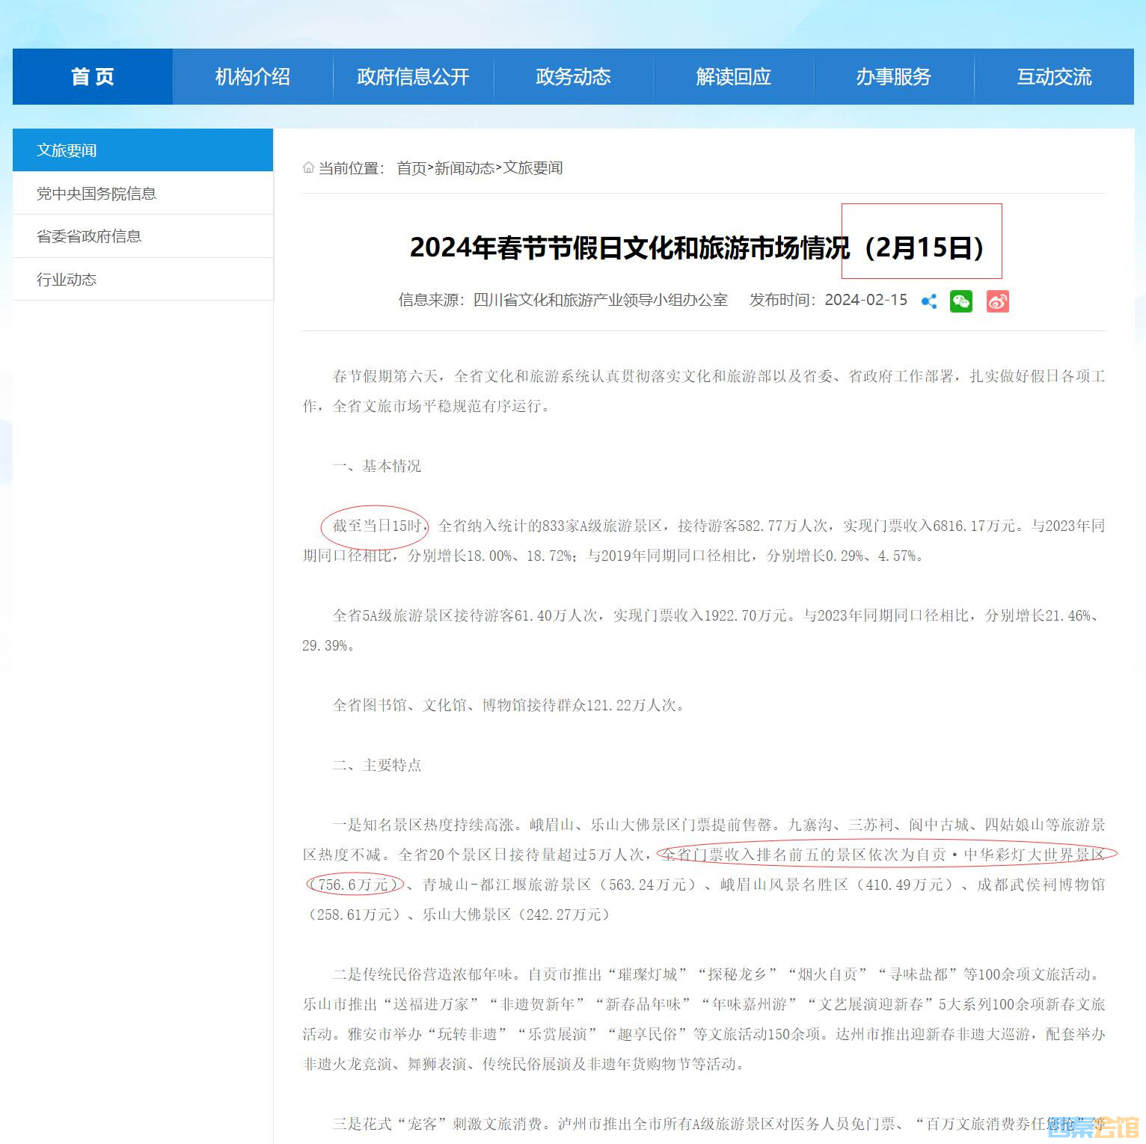Open 党中央国务院信息 in the sidebar
The width and height of the screenshot is (1146, 1144).
[x=96, y=194]
